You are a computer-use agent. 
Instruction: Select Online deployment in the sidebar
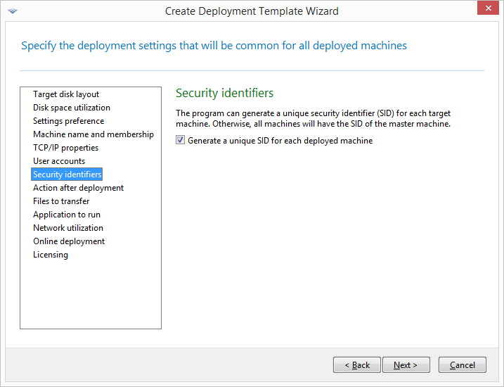[x=69, y=241]
